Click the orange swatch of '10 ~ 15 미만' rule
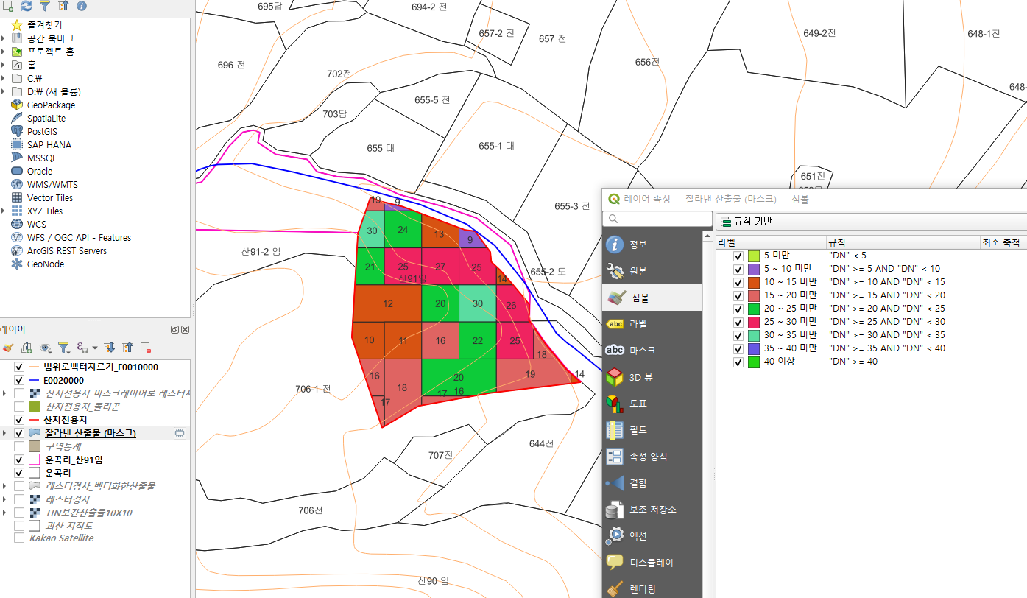Screen dimensions: 1027x598 [x=753, y=283]
